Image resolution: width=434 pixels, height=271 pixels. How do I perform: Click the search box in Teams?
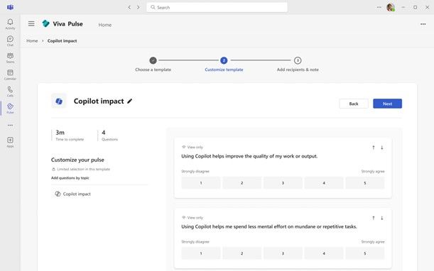tap(217, 8)
